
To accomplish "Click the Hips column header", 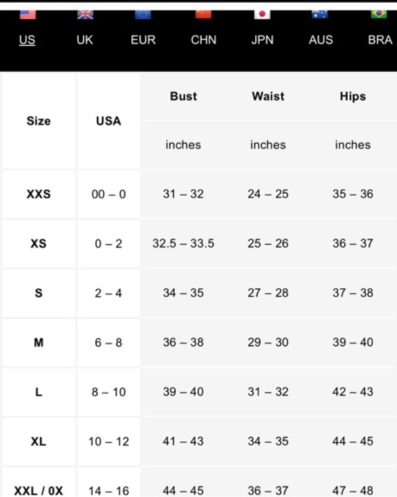I will (353, 96).
